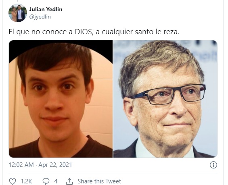View the 1.2K likes count

pyautogui.click(x=26, y=181)
